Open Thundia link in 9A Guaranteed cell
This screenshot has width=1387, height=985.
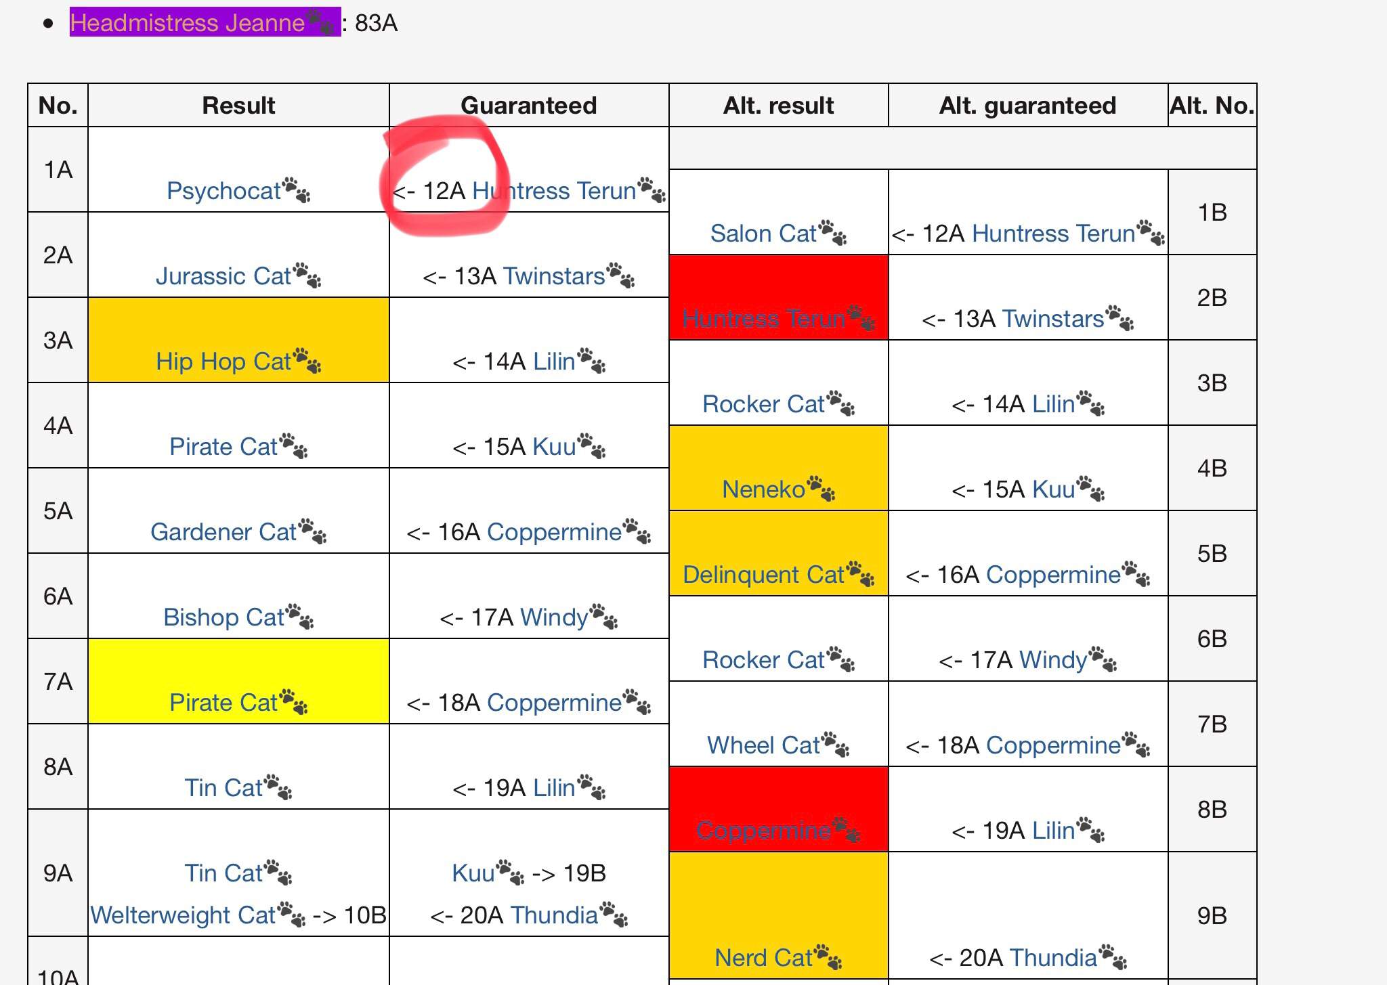554,915
